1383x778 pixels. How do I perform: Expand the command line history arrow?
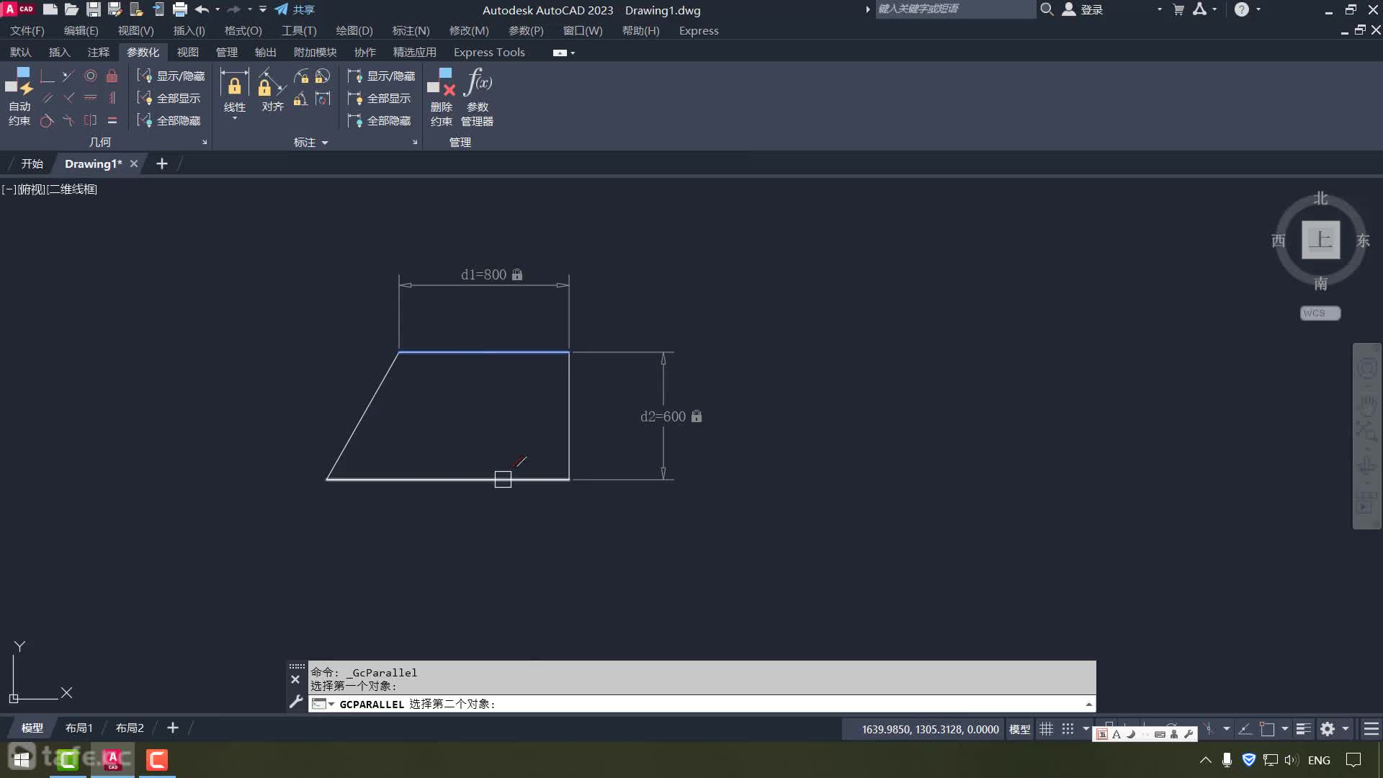point(1088,704)
